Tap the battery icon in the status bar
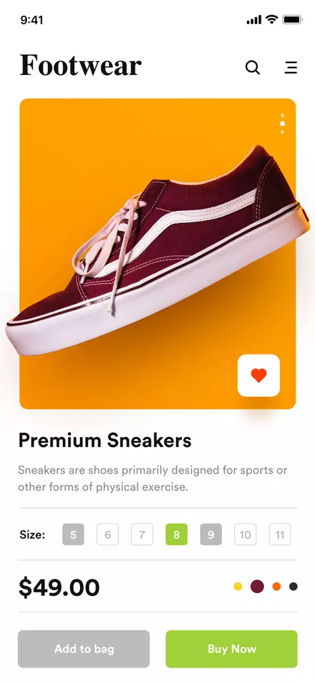The image size is (315, 682). [292, 20]
